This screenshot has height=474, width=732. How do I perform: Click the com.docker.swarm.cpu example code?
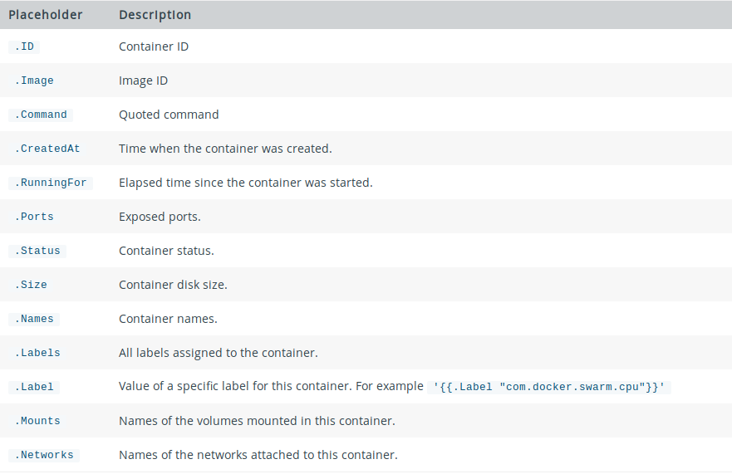click(x=549, y=387)
